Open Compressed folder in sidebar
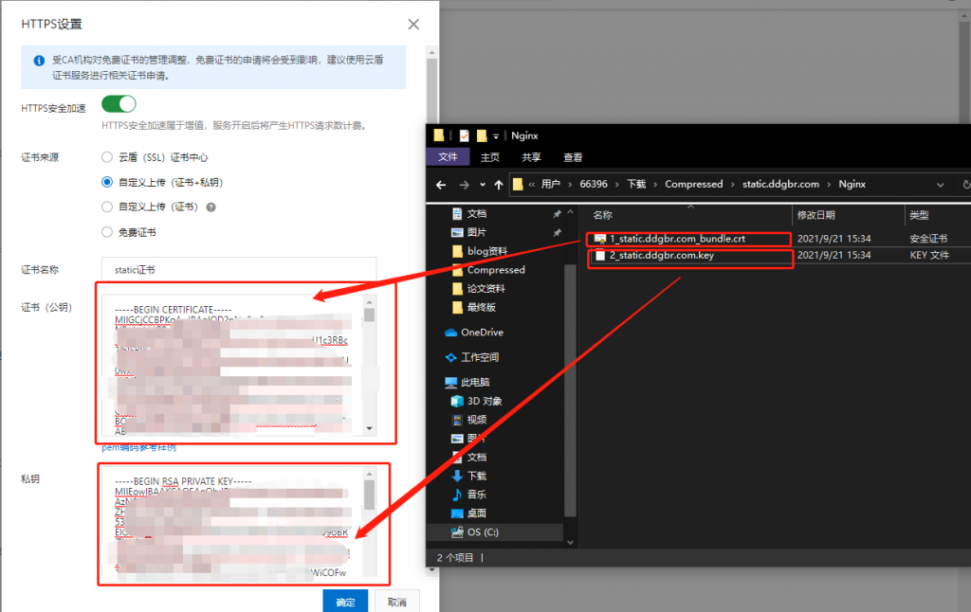The height and width of the screenshot is (612, 971). point(496,270)
